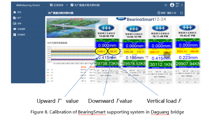Expand dashboard to fullscreen beside time selector
Viewport: 211px width, 123px height.
tap(181, 13)
